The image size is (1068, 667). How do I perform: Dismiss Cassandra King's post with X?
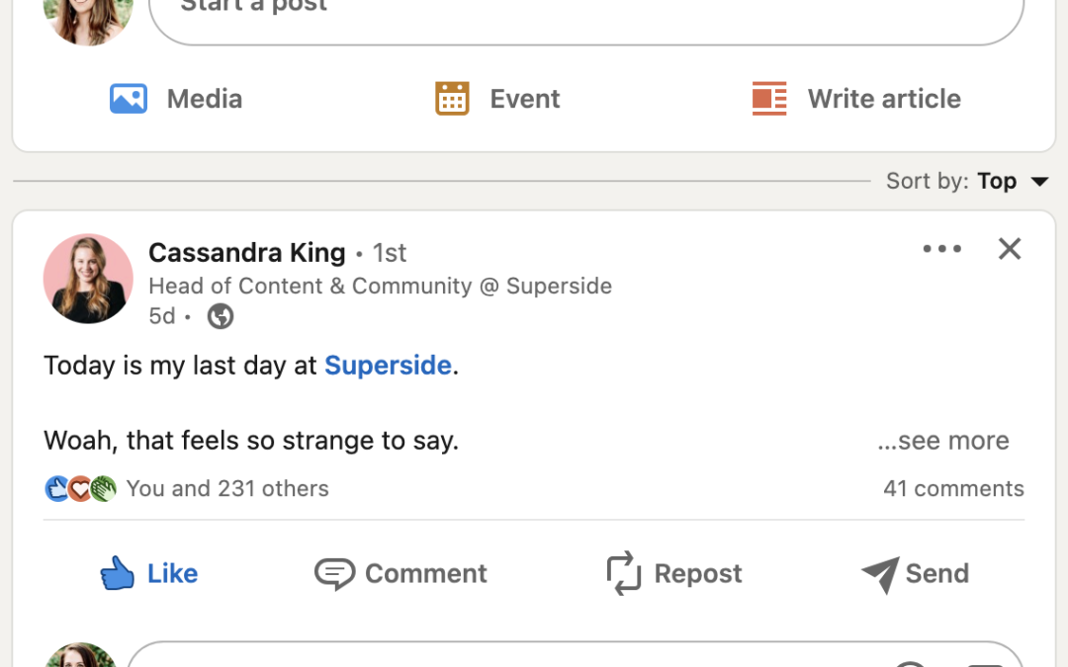pyautogui.click(x=1010, y=249)
